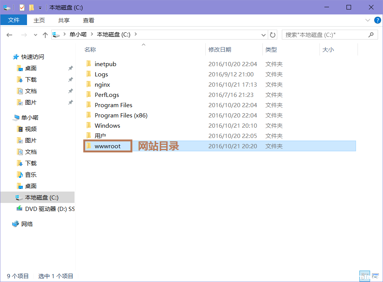Viewport: 383px width, 282px height.
Task: Switch to the 主页 ribbon tab
Action: [x=39, y=20]
